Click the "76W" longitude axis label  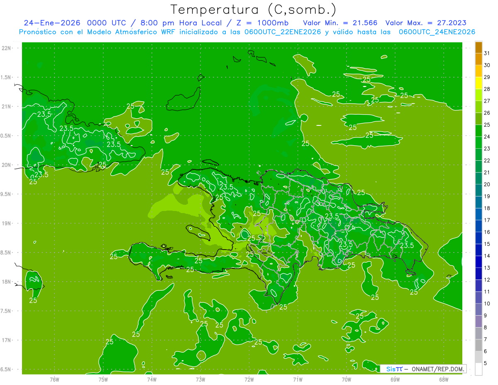tap(54, 380)
